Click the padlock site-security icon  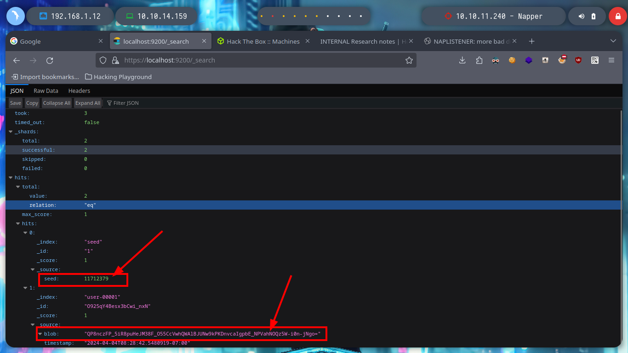[x=115, y=60]
